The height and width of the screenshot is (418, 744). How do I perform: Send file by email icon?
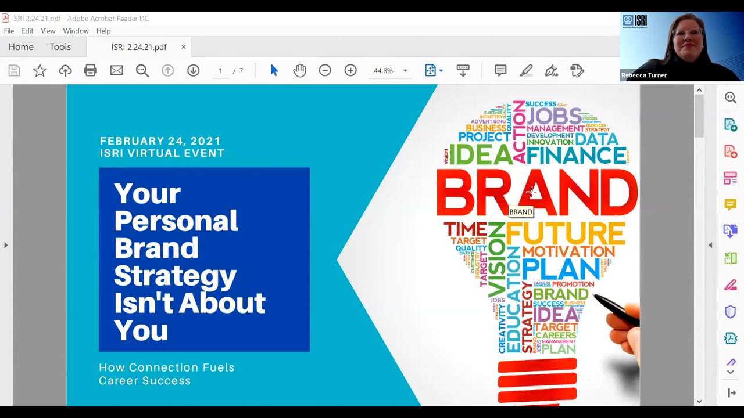pyautogui.click(x=116, y=71)
